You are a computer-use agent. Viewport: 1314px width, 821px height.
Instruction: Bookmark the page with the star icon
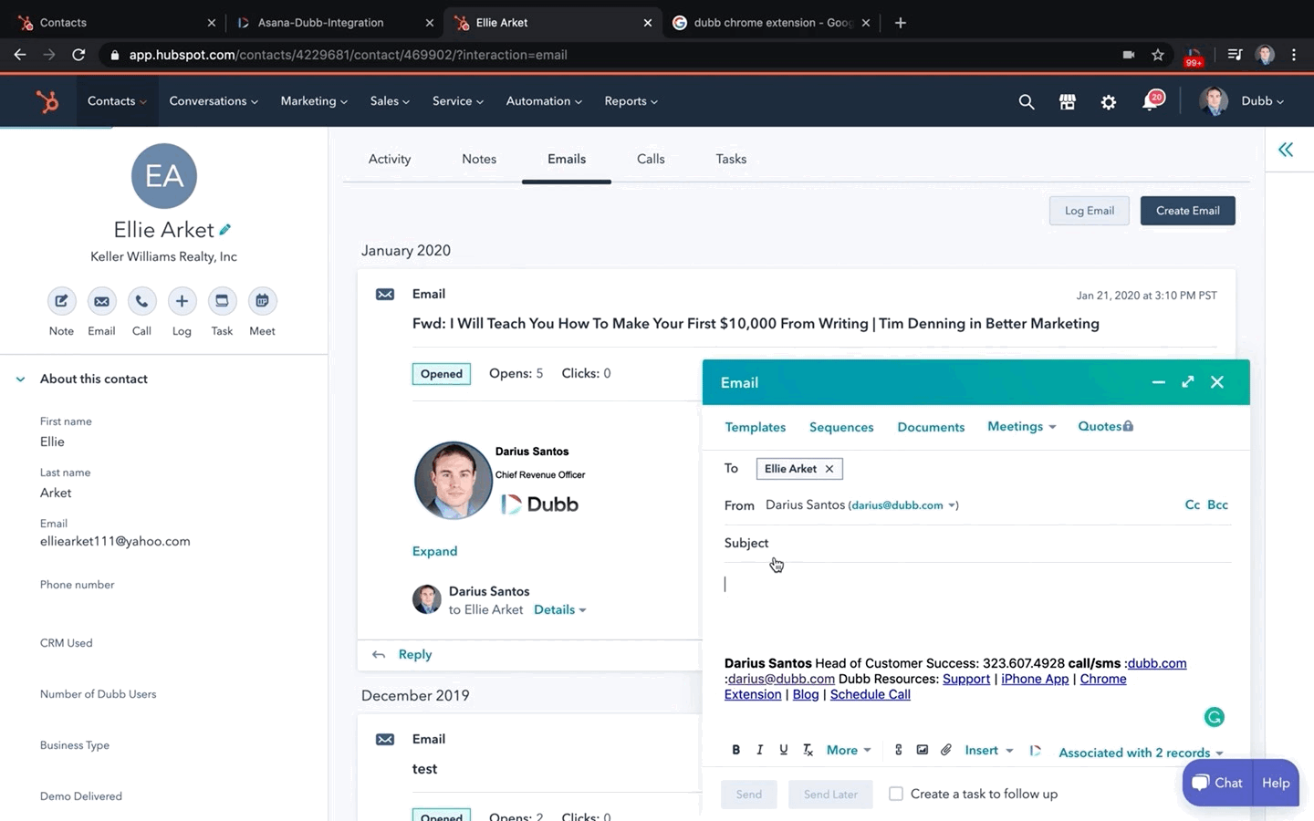pos(1158,55)
